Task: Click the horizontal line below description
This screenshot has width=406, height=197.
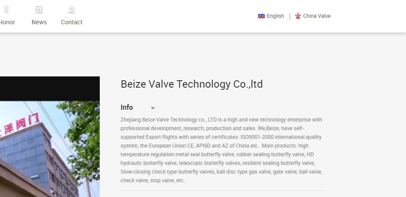Action: coord(222,191)
